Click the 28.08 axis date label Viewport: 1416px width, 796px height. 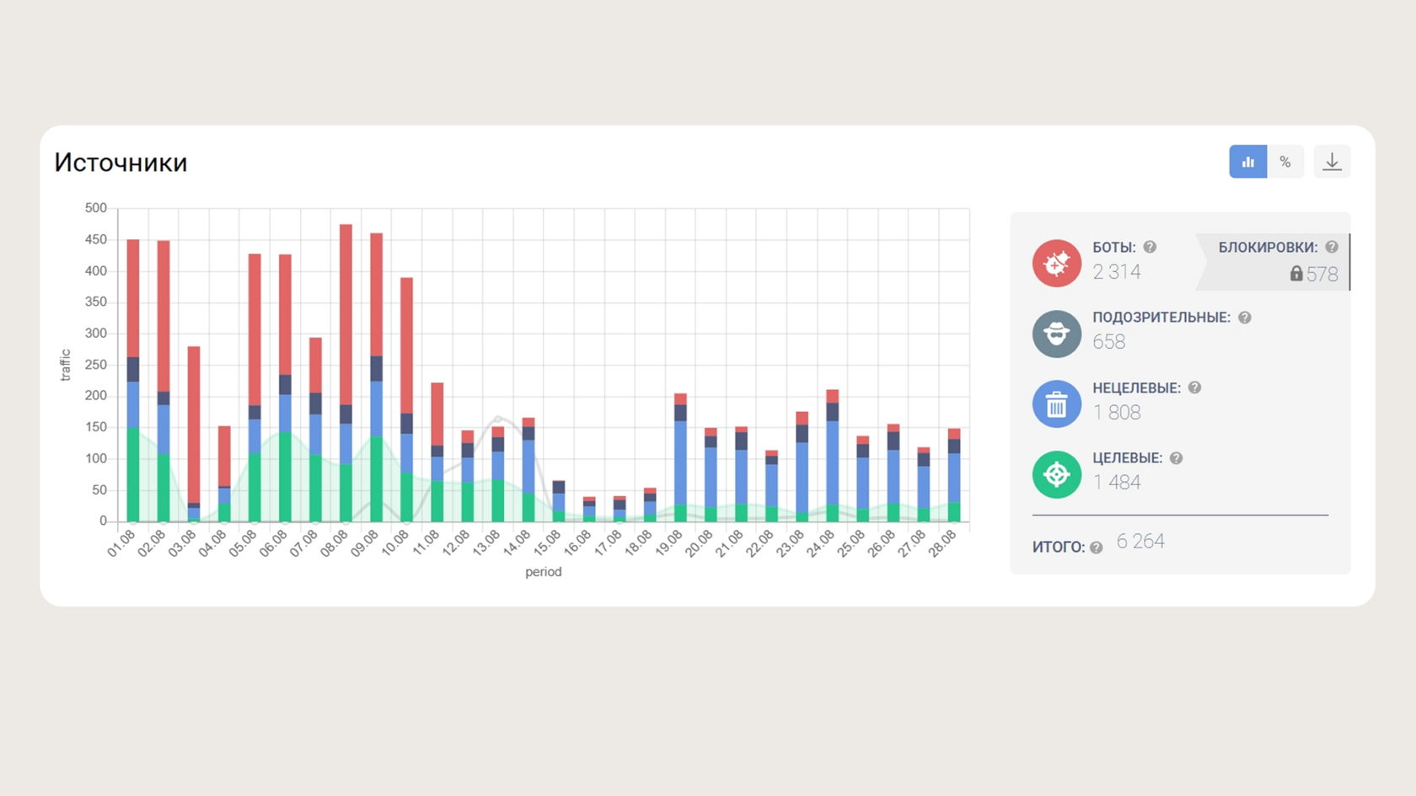[942, 543]
